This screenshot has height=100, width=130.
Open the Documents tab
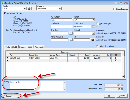pyautogui.click(x=39, y=47)
